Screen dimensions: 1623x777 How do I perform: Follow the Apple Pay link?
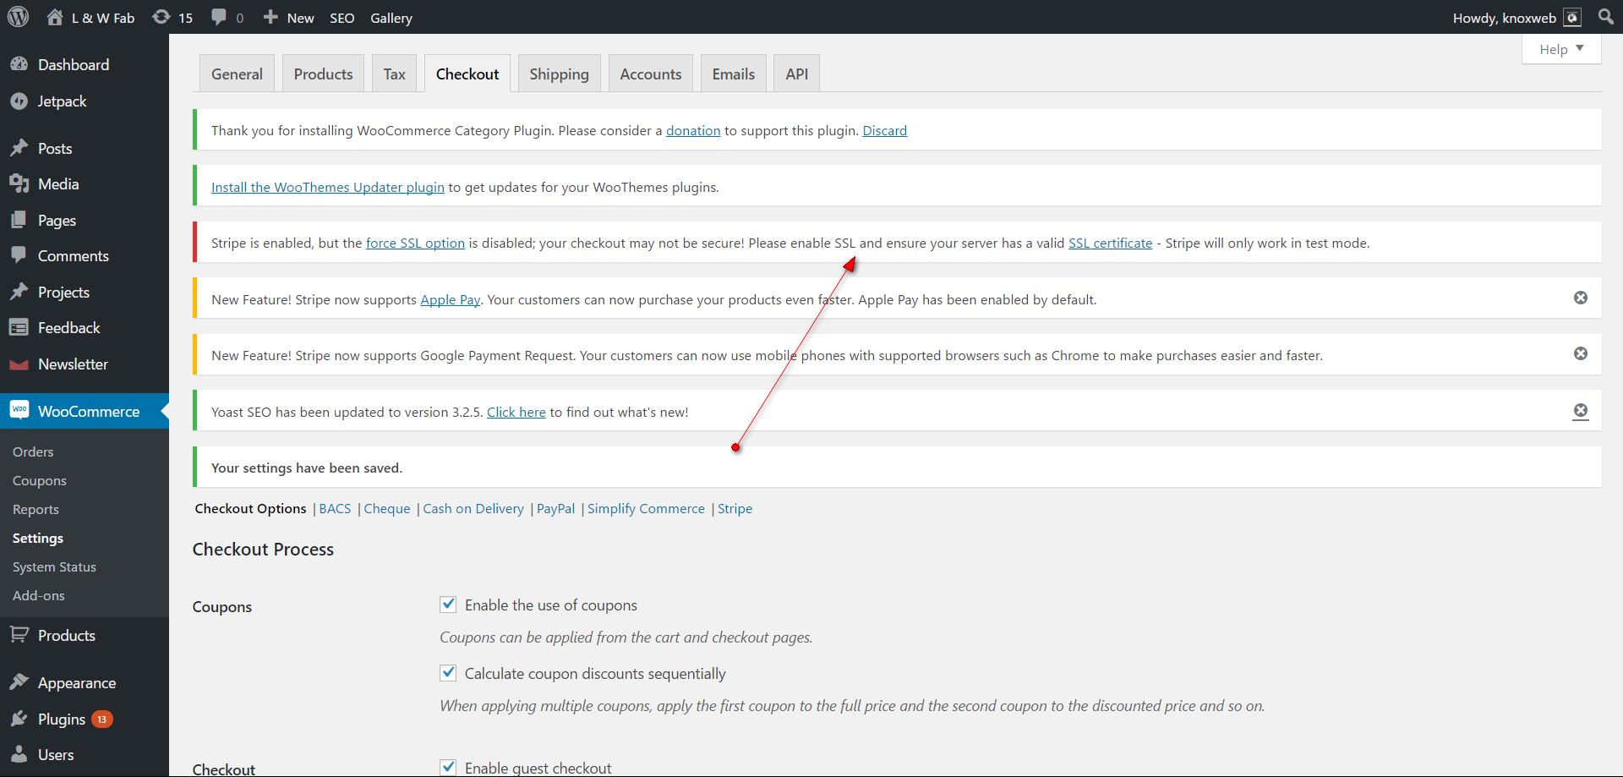451,299
